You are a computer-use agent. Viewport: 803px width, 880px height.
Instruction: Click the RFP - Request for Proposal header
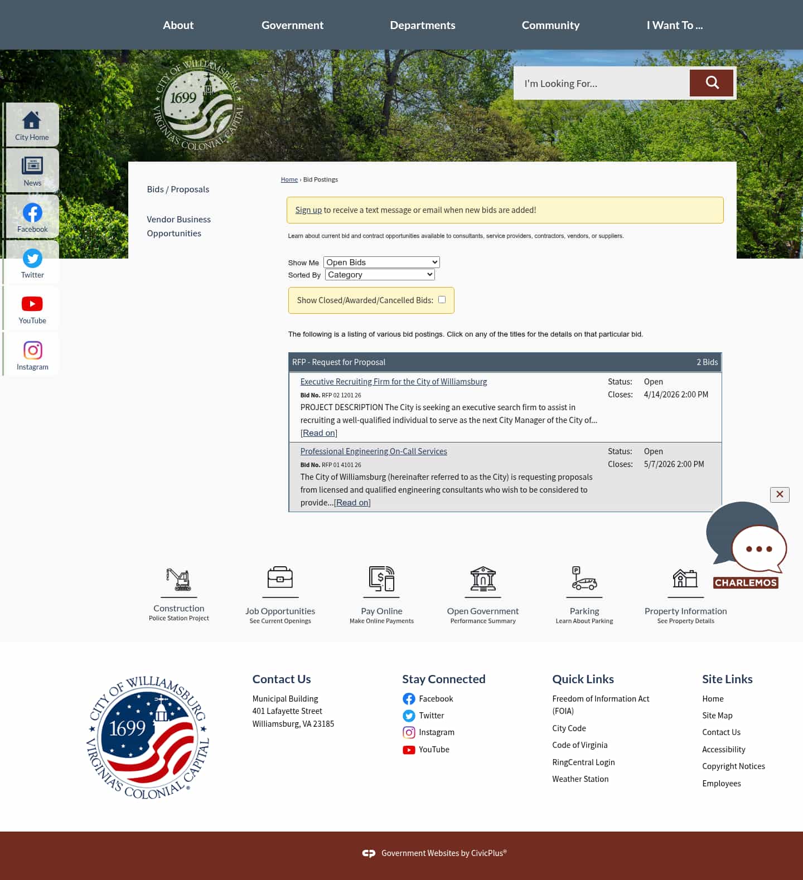505,362
